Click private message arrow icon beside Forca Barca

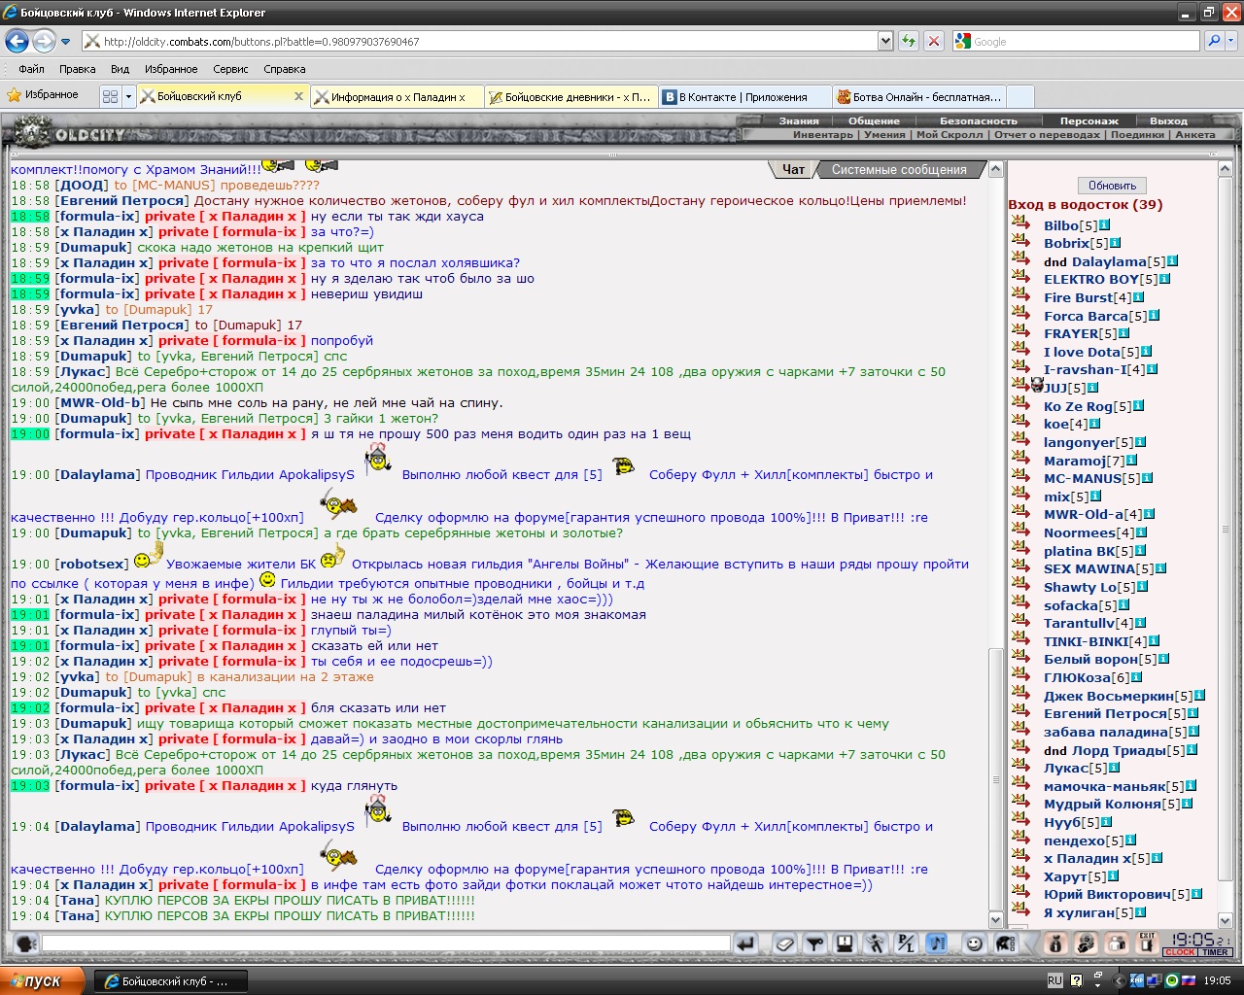tap(1020, 314)
